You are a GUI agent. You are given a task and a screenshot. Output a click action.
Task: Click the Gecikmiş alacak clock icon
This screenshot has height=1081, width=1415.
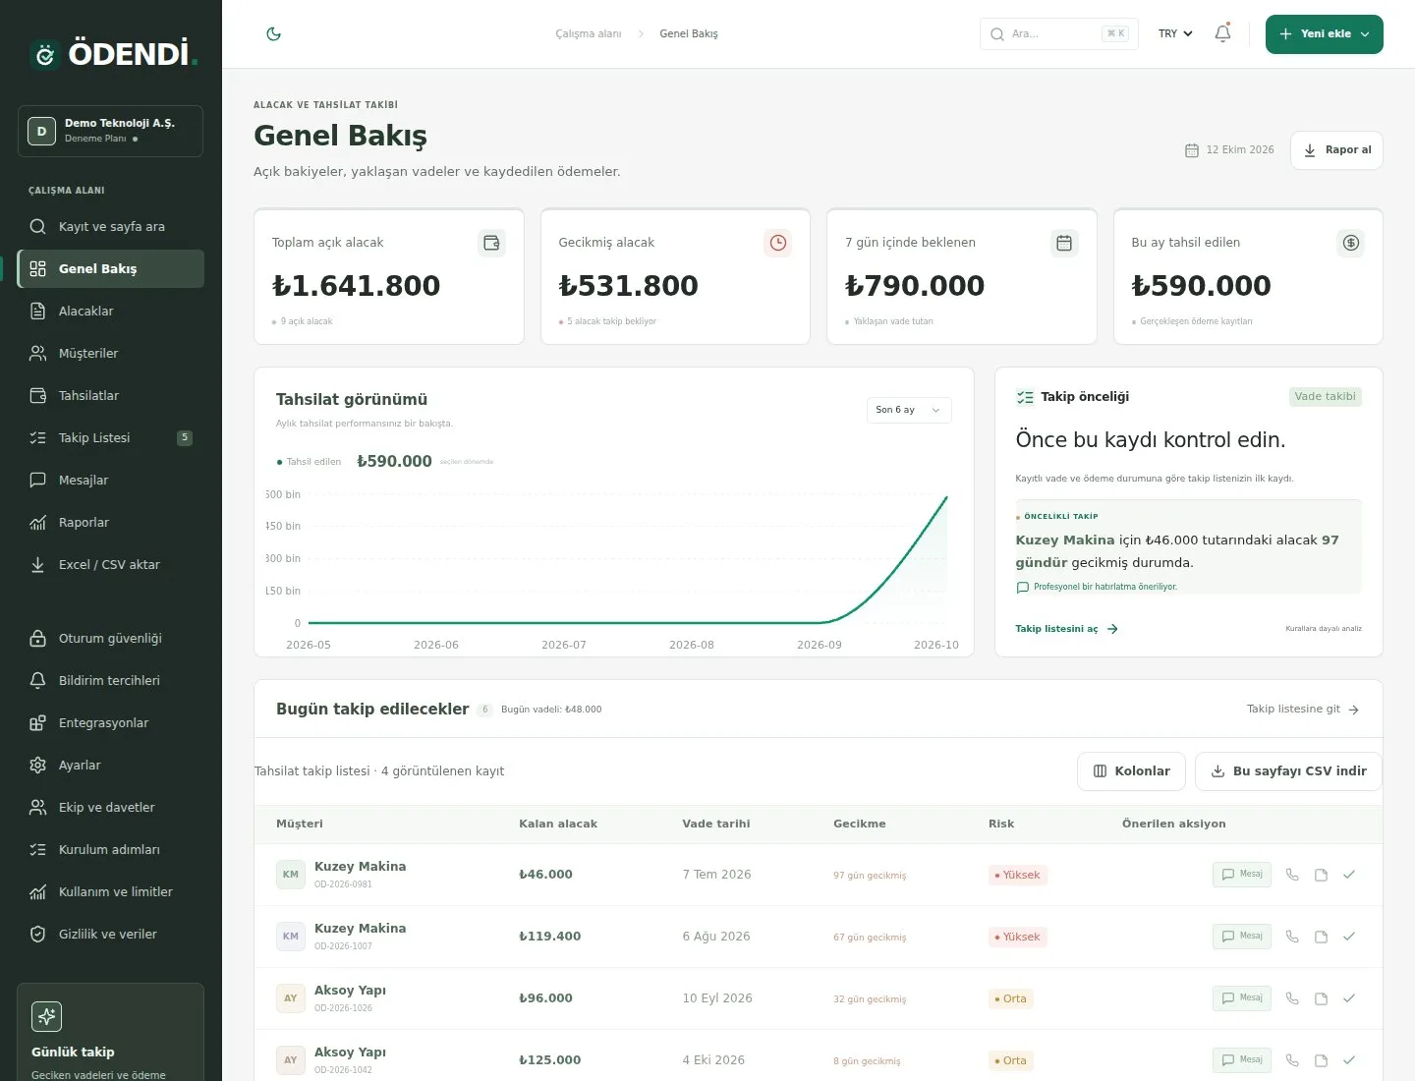[778, 243]
